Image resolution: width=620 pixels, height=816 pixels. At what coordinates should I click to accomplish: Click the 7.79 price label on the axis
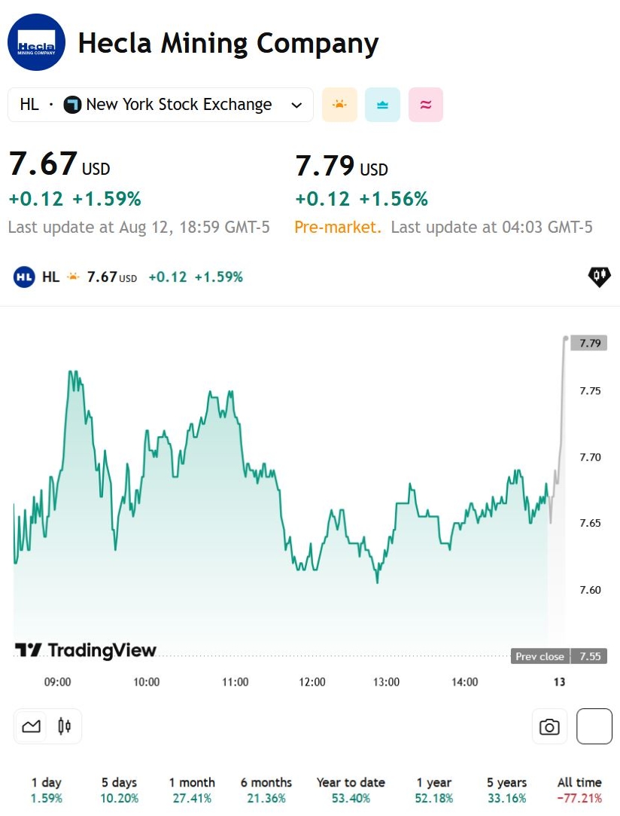pyautogui.click(x=589, y=344)
